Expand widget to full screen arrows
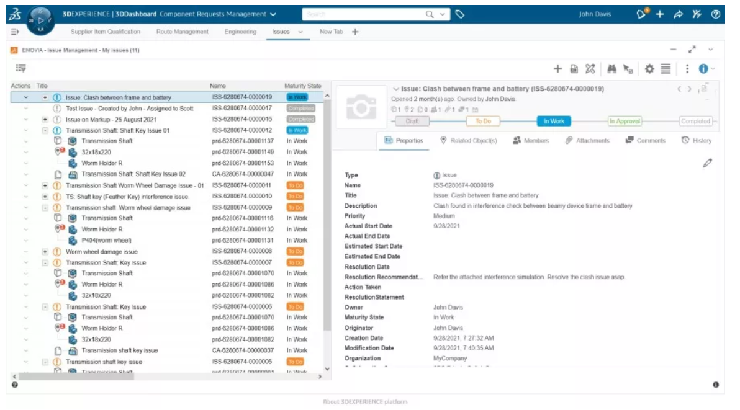 point(692,50)
